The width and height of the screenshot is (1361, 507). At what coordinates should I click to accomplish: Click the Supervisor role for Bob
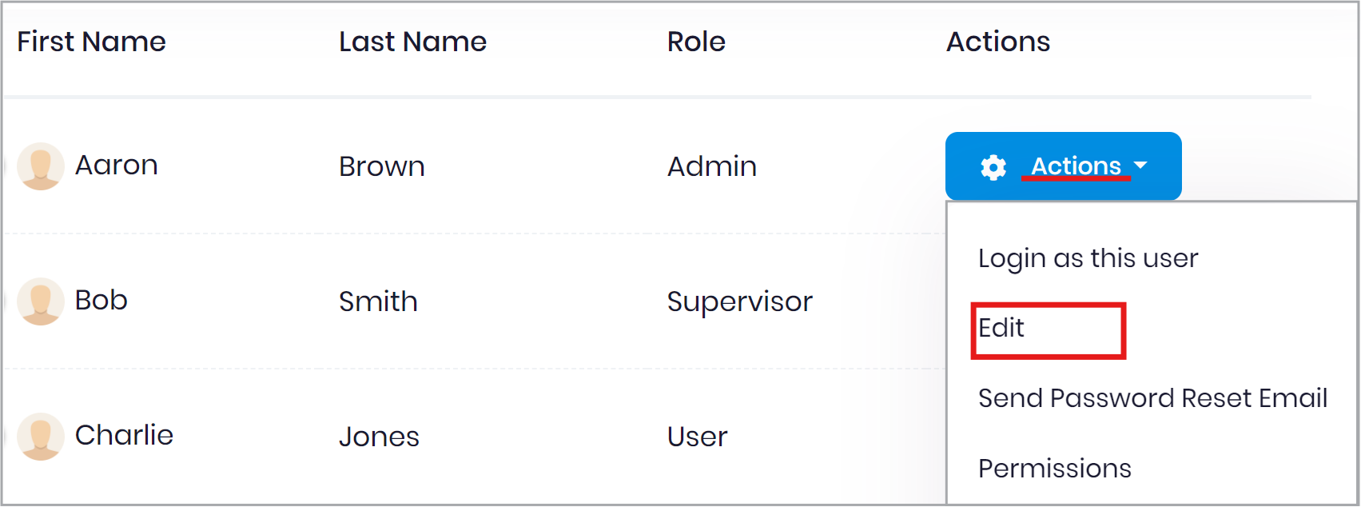pyautogui.click(x=740, y=302)
